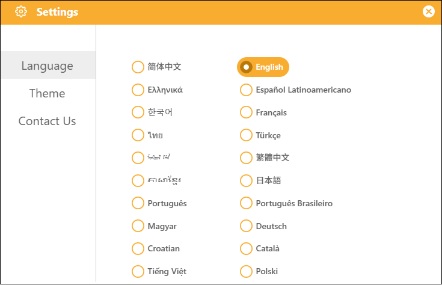Image resolution: width=442 pixels, height=285 pixels.
Task: Open the Contact Us tab
Action: pos(48,121)
